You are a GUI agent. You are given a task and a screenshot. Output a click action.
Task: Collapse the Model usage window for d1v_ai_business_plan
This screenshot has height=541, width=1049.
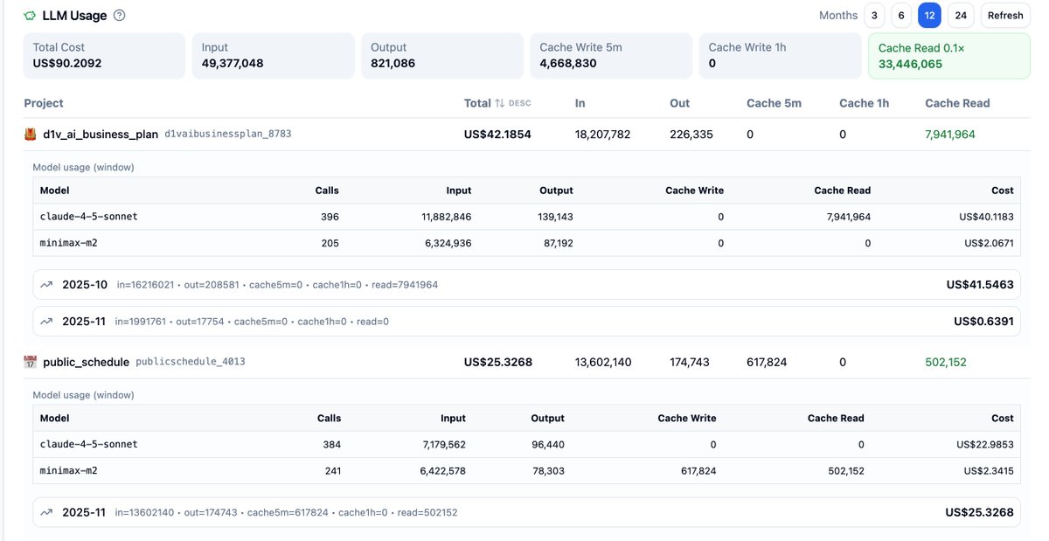83,166
